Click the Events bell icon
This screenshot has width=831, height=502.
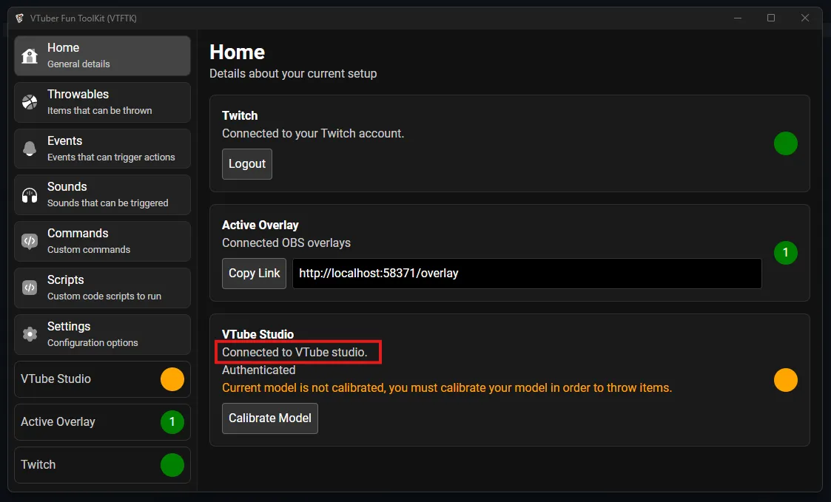(30, 149)
